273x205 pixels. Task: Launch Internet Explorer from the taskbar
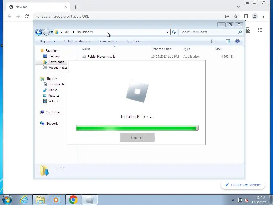[x=24, y=200]
